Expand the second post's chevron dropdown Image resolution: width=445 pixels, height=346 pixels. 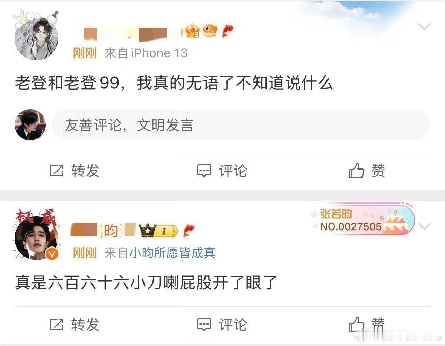click(x=425, y=226)
